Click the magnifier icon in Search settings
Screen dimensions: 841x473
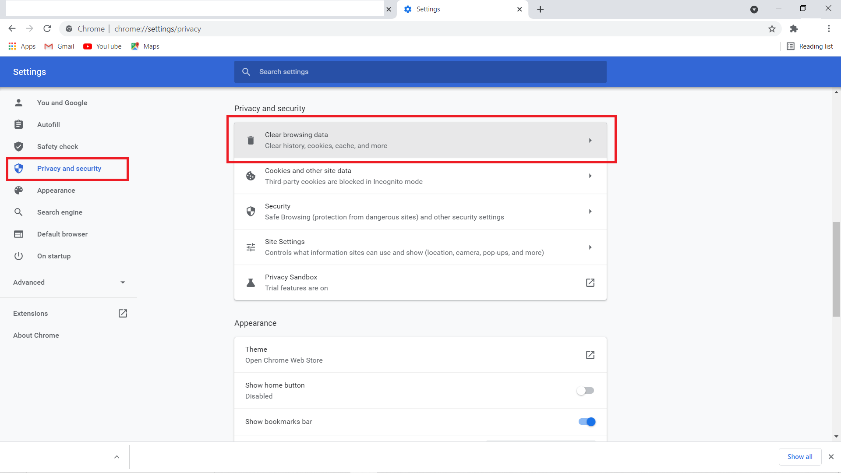[x=246, y=72]
